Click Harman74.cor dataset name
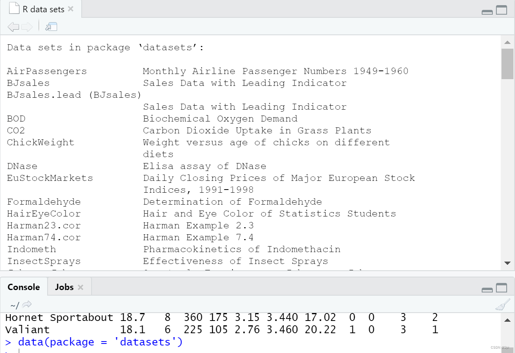This screenshot has width=515, height=353. [x=44, y=237]
